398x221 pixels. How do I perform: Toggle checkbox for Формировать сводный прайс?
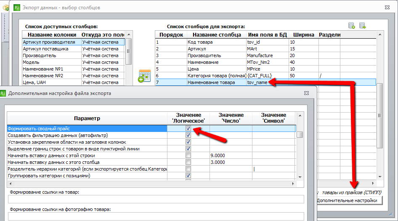188,129
